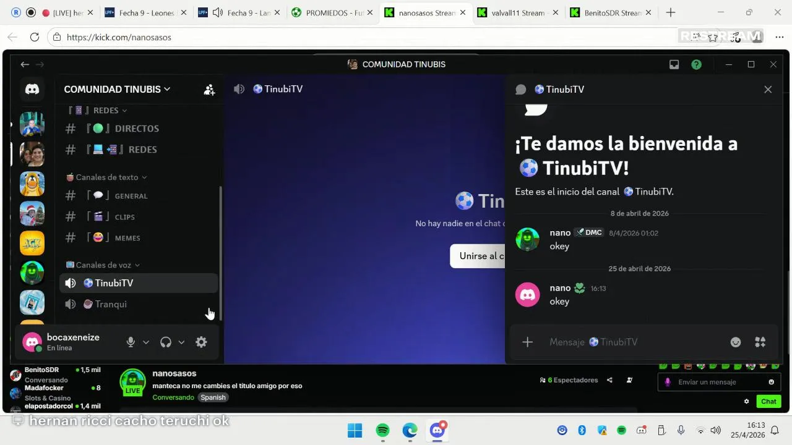The height and width of the screenshot is (445, 792).
Task: Expand microphone input options chevron
Action: click(146, 342)
